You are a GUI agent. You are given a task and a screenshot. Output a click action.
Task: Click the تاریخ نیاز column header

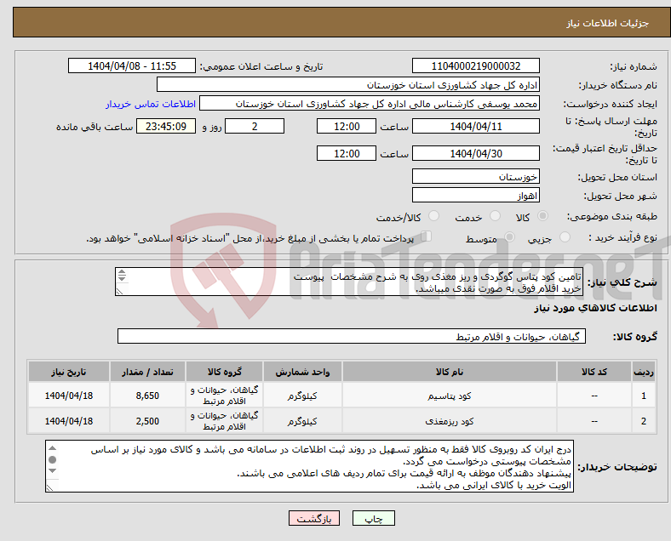68,372
